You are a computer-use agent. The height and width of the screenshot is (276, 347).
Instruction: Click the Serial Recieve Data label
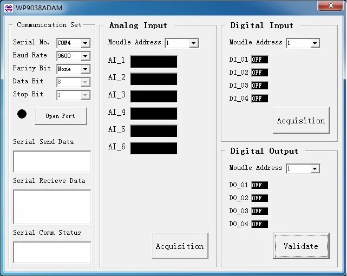click(x=49, y=181)
